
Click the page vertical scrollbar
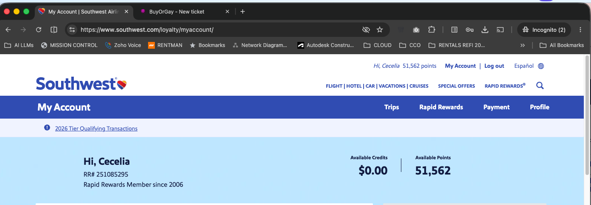pyautogui.click(x=587, y=114)
